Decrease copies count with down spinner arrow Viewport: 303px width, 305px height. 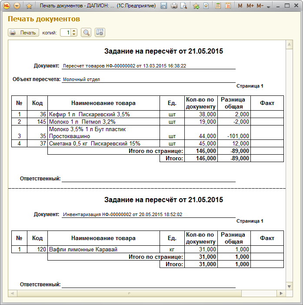point(74,34)
